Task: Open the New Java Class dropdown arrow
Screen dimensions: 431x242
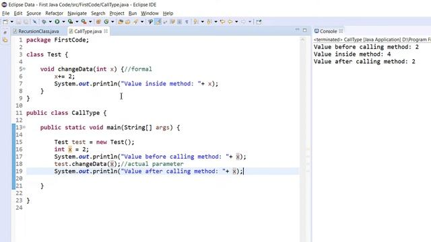Action: pos(112,22)
